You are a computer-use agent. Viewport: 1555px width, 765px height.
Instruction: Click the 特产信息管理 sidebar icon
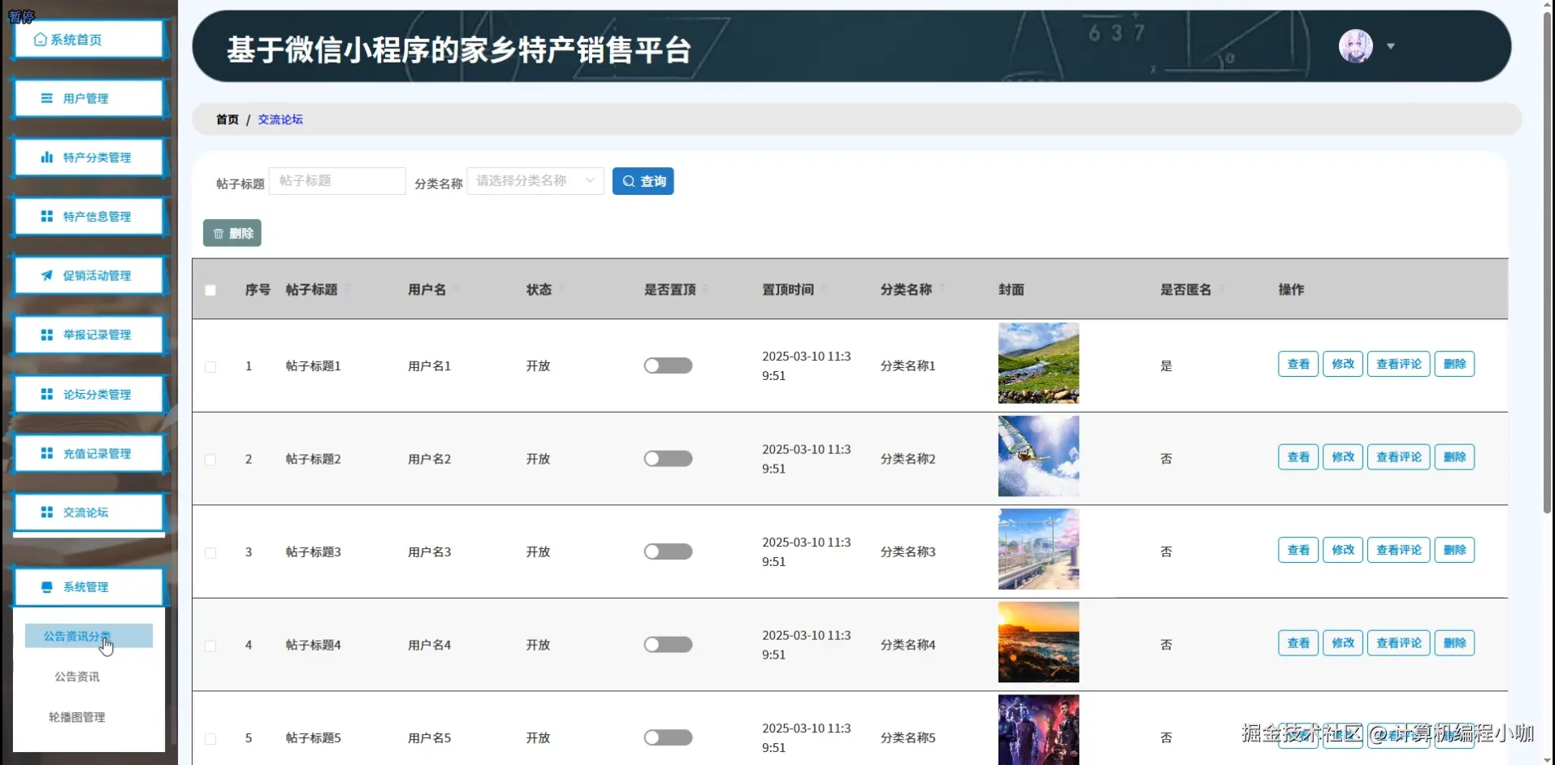46,216
